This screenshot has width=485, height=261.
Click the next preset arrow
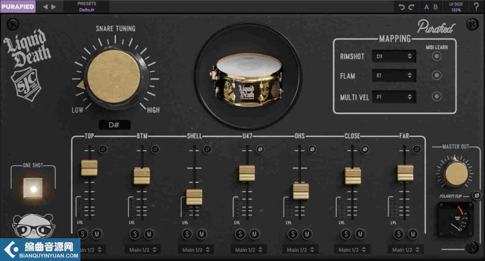[54, 7]
